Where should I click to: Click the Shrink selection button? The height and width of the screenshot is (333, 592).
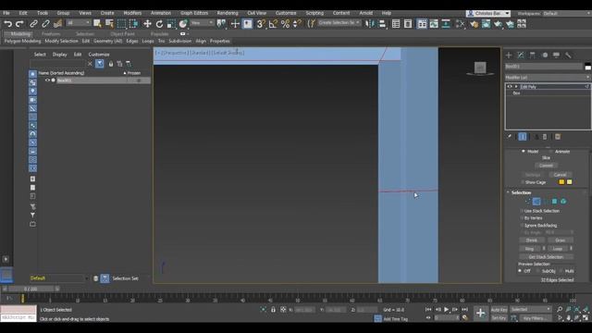pyautogui.click(x=532, y=240)
